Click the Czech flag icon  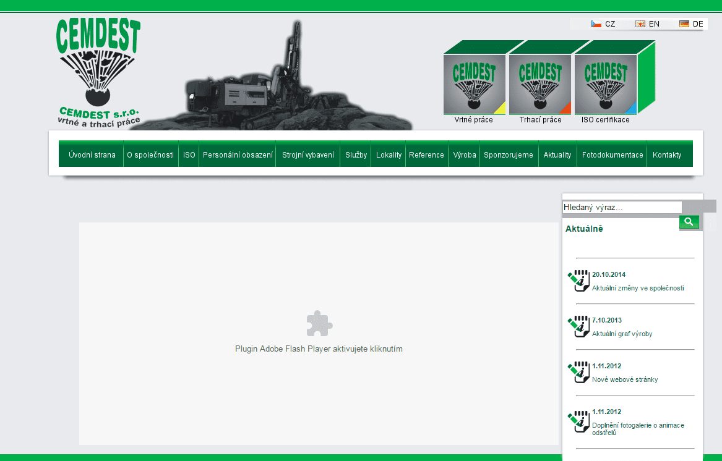[596, 24]
